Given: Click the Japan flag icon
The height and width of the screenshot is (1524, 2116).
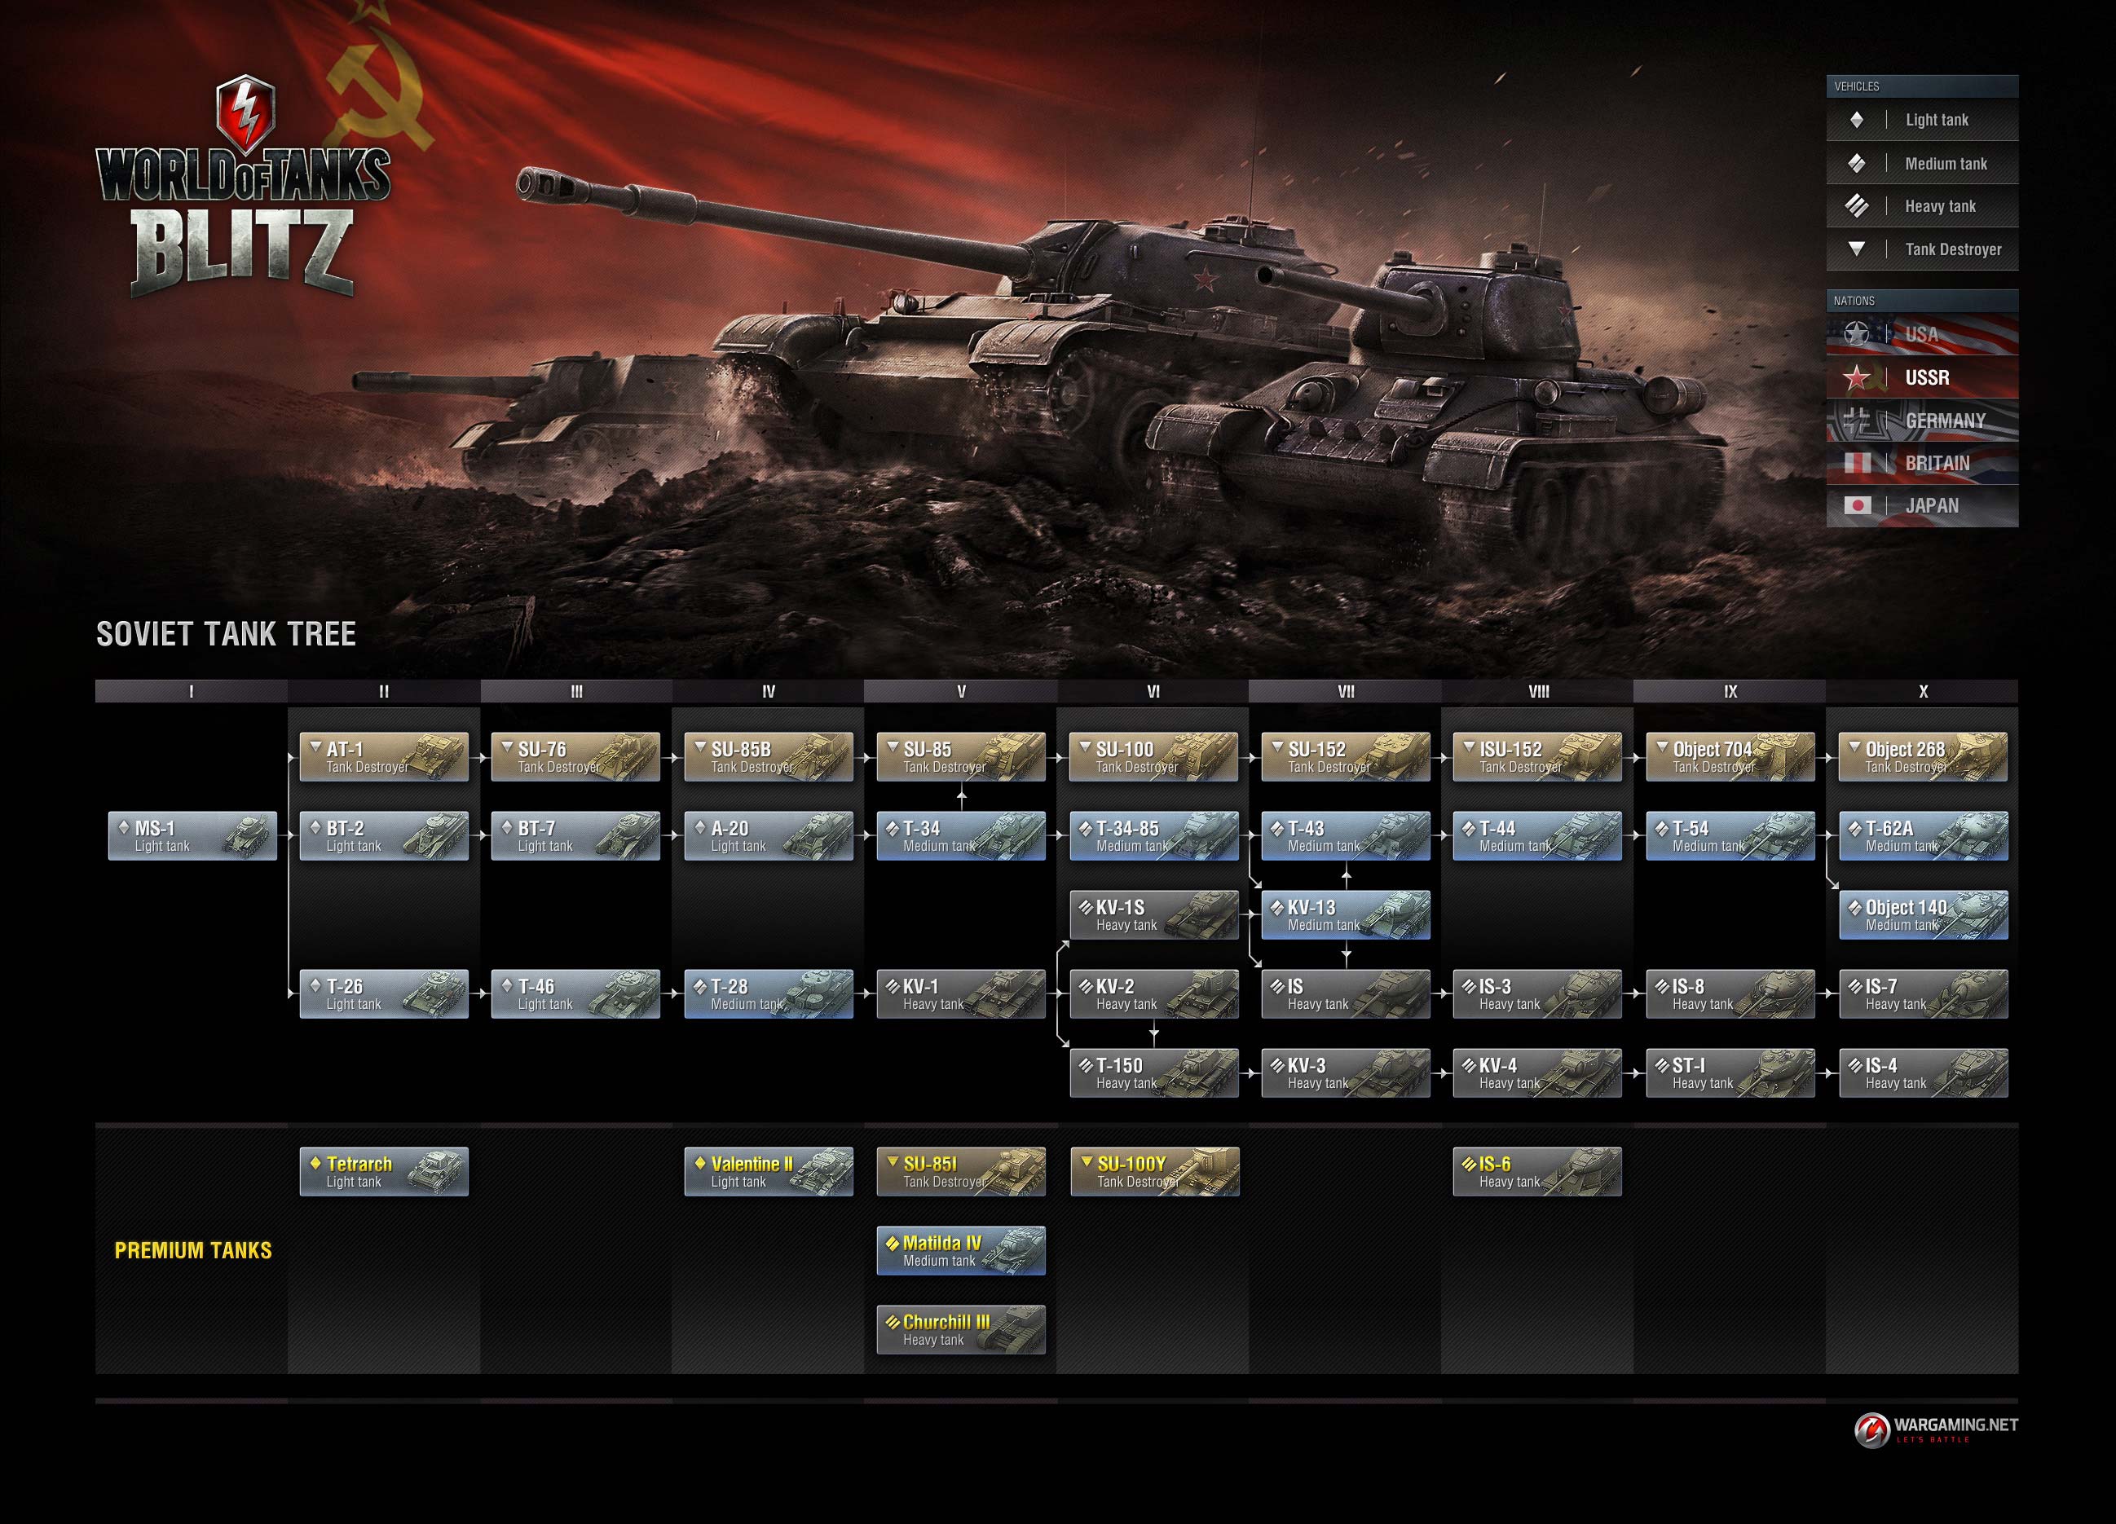Looking at the screenshot, I should point(1857,505).
